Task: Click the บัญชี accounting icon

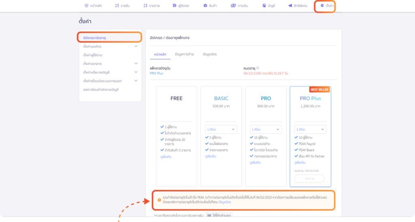Action: (x=264, y=6)
